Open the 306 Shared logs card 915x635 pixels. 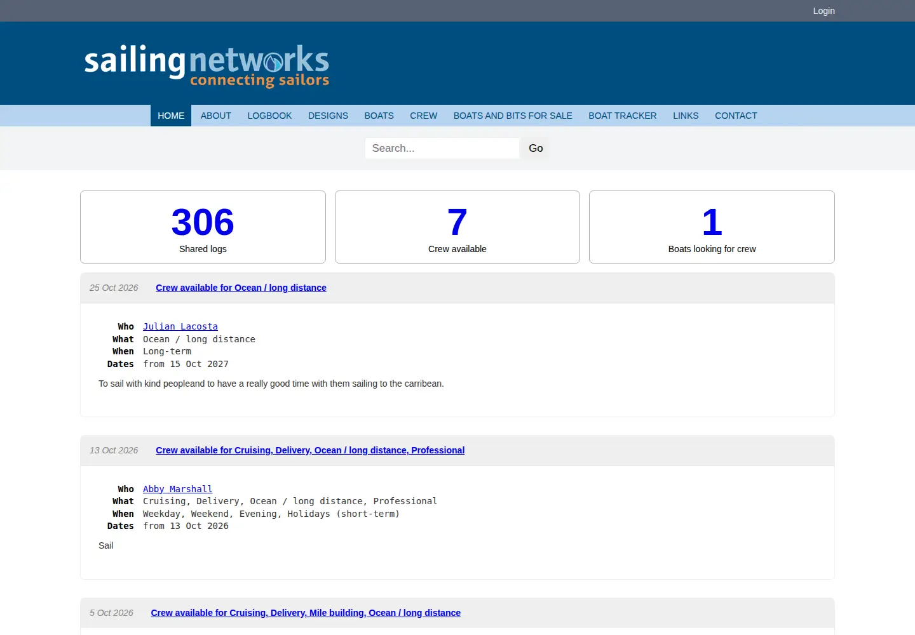point(203,227)
